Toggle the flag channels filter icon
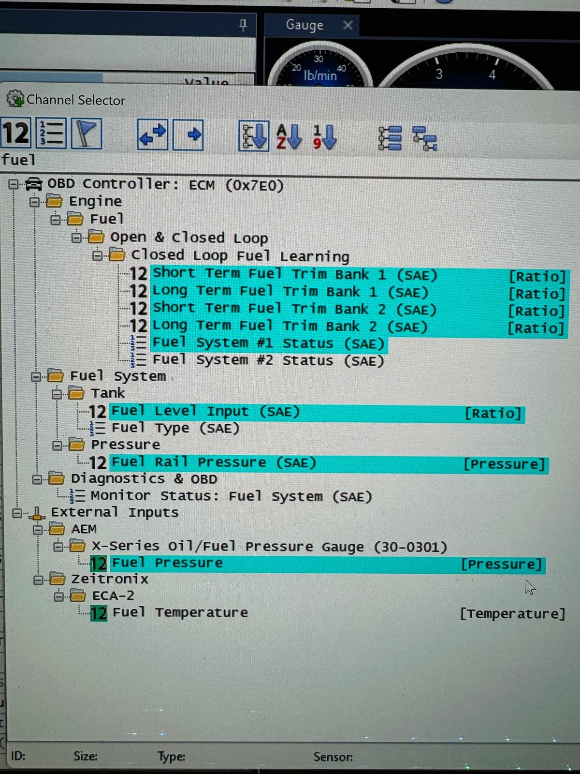The image size is (580, 774). coord(87,134)
